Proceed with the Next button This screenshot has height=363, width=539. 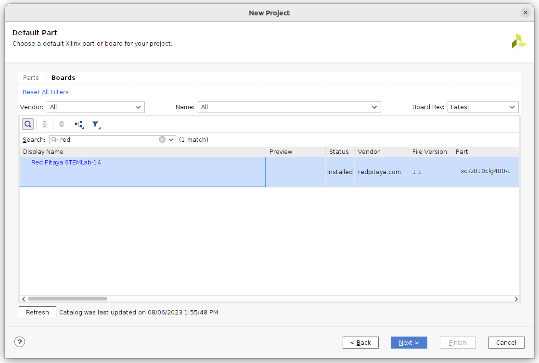point(409,342)
